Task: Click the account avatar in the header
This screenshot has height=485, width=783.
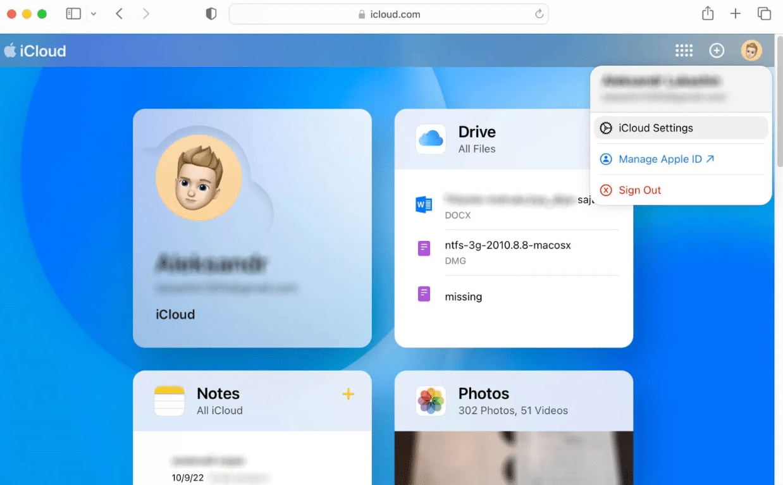Action: (x=751, y=51)
